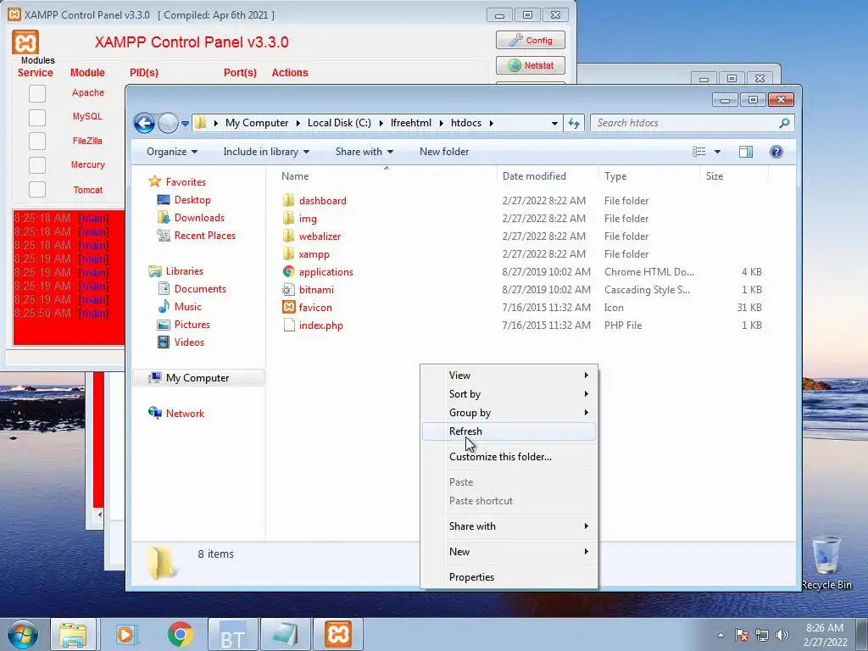868x651 pixels.
Task: Open the New submenu in context menu
Action: (x=509, y=551)
